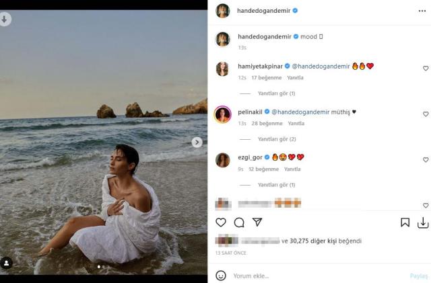Share post via paper plane icon
The width and height of the screenshot is (431, 283).
tap(257, 223)
